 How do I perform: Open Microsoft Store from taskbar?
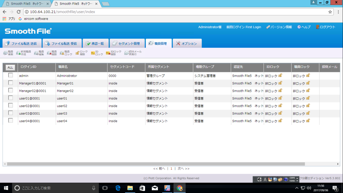(142, 188)
